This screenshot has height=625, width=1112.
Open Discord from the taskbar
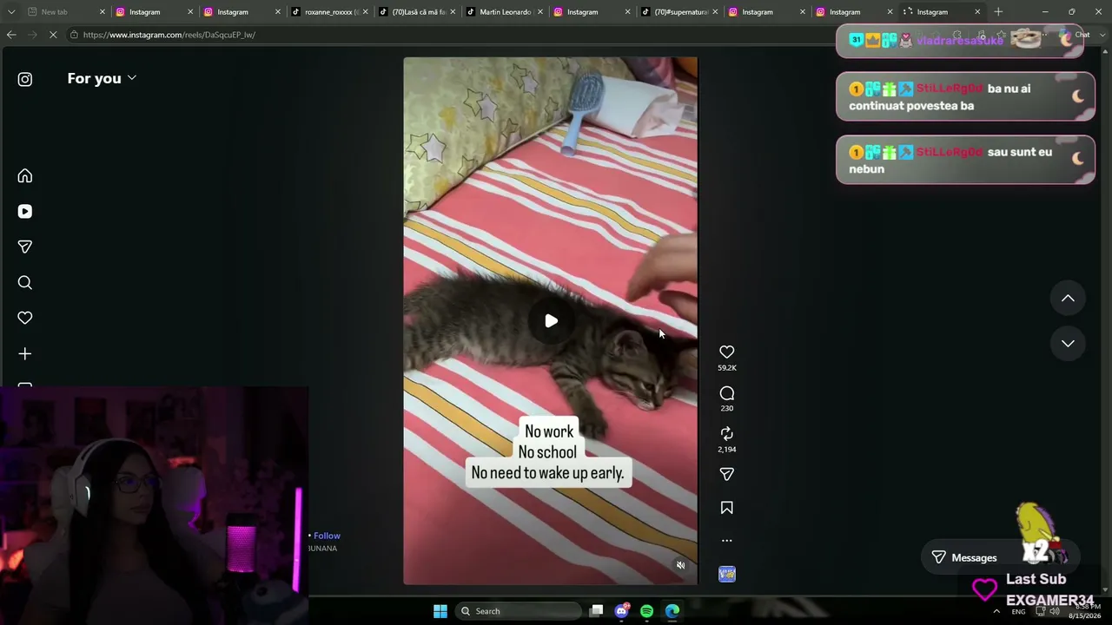pyautogui.click(x=621, y=611)
